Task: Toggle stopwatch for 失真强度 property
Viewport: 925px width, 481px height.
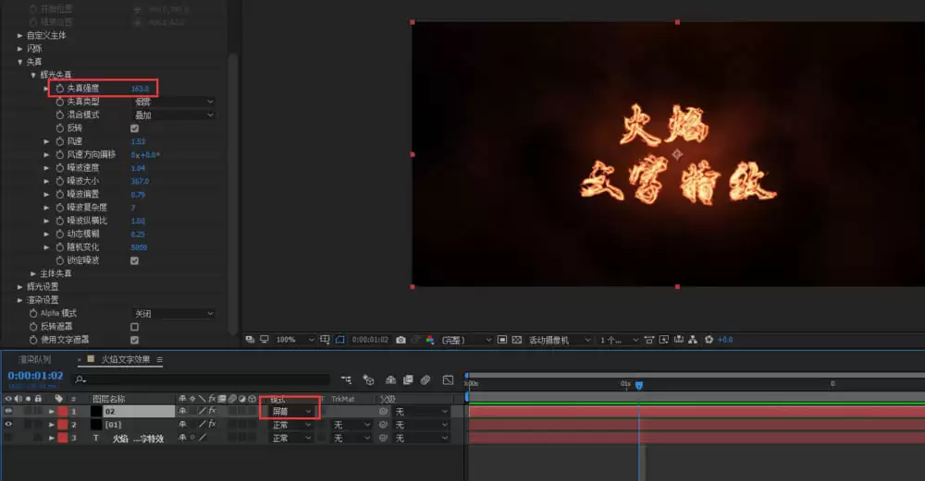Action: click(x=59, y=89)
